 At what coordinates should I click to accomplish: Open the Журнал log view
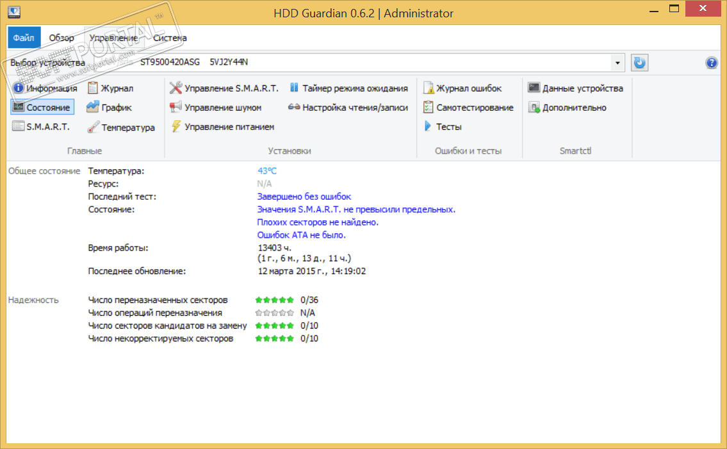coord(110,88)
